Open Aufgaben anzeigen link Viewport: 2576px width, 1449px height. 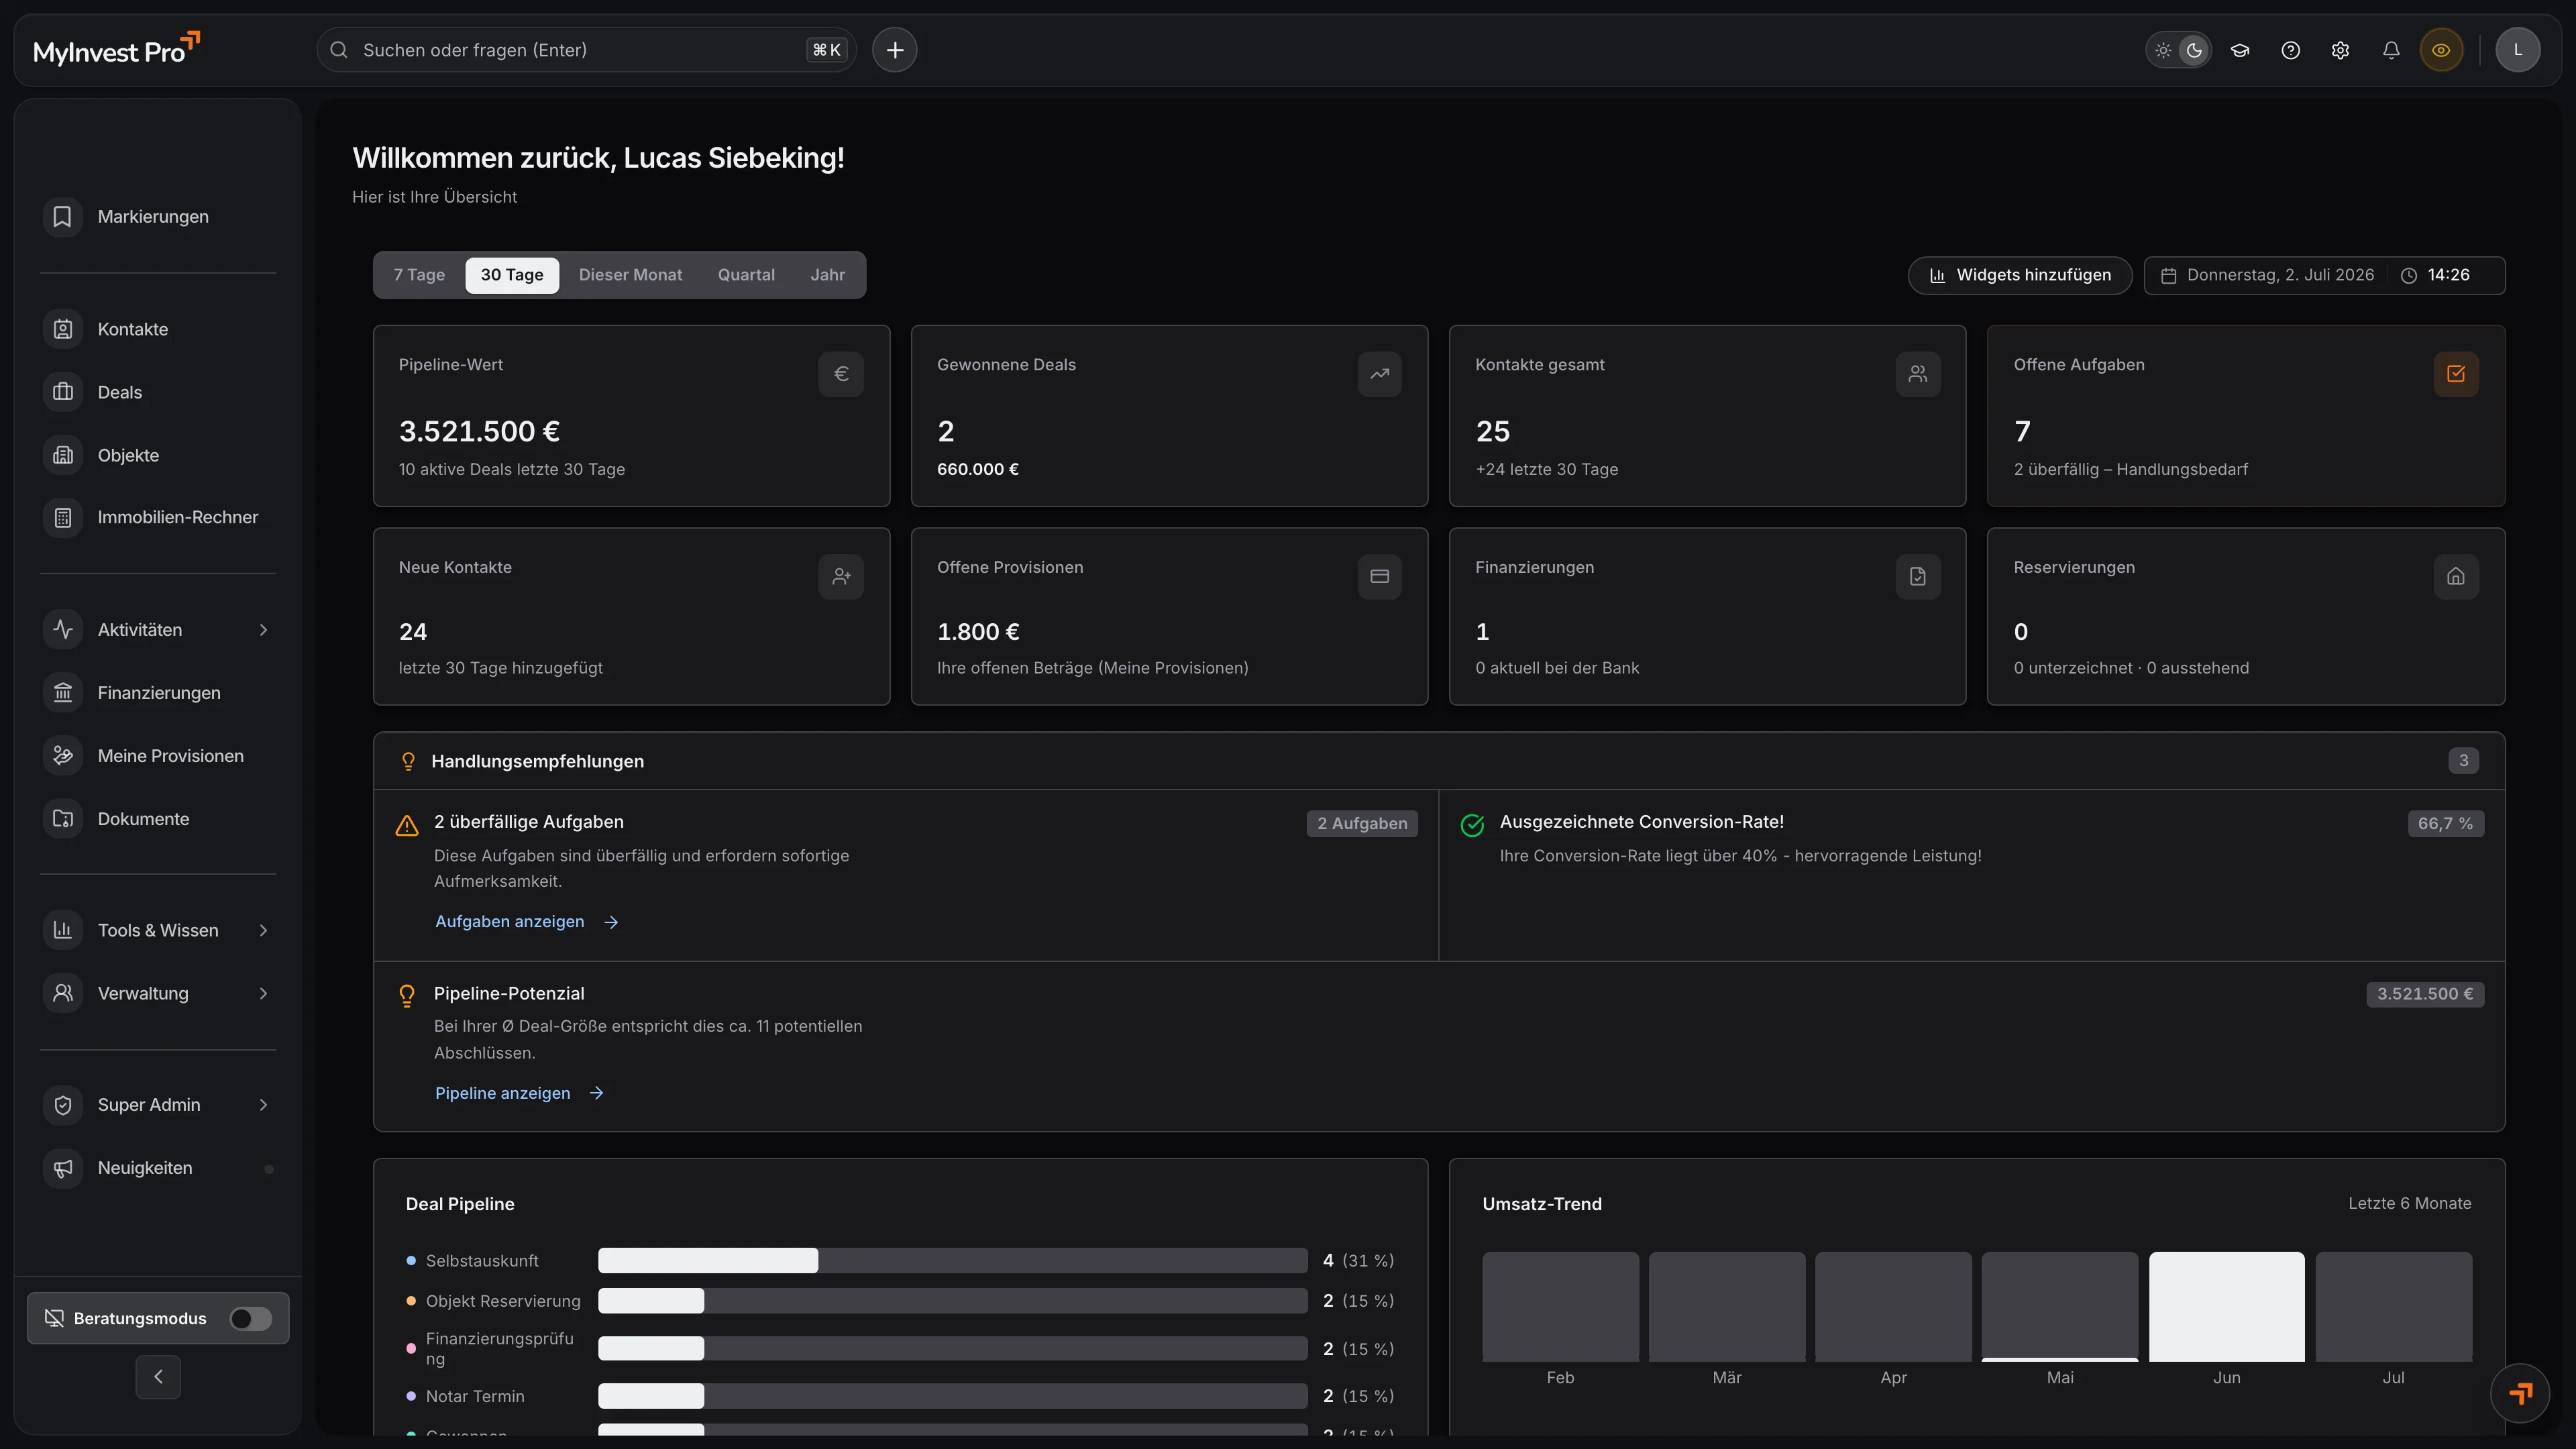[x=526, y=921]
